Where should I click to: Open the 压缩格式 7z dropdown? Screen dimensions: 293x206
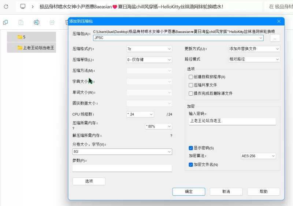click(x=149, y=49)
